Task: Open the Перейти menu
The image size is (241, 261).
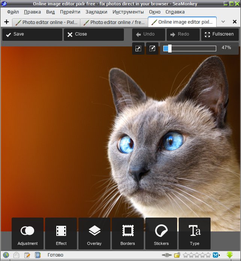Action: tap(70, 12)
